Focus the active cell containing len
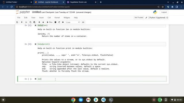 pos(101,79)
